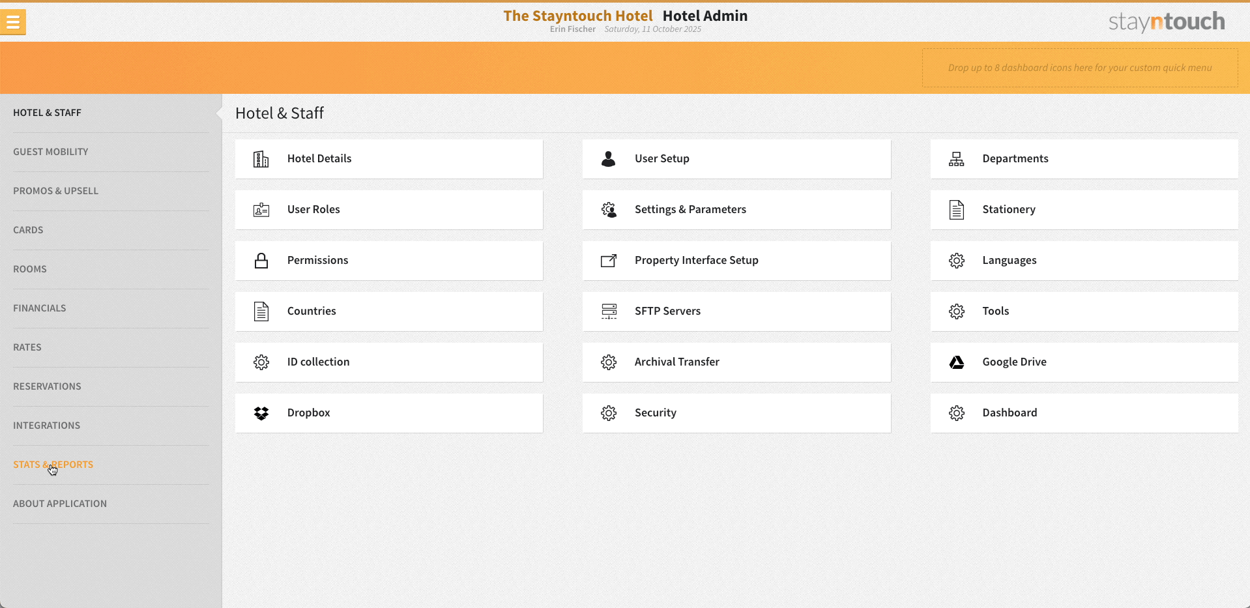The image size is (1250, 608).
Task: Open Security label
Action: [655, 413]
